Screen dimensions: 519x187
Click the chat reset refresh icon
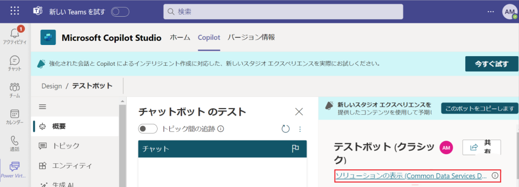[x=285, y=129]
